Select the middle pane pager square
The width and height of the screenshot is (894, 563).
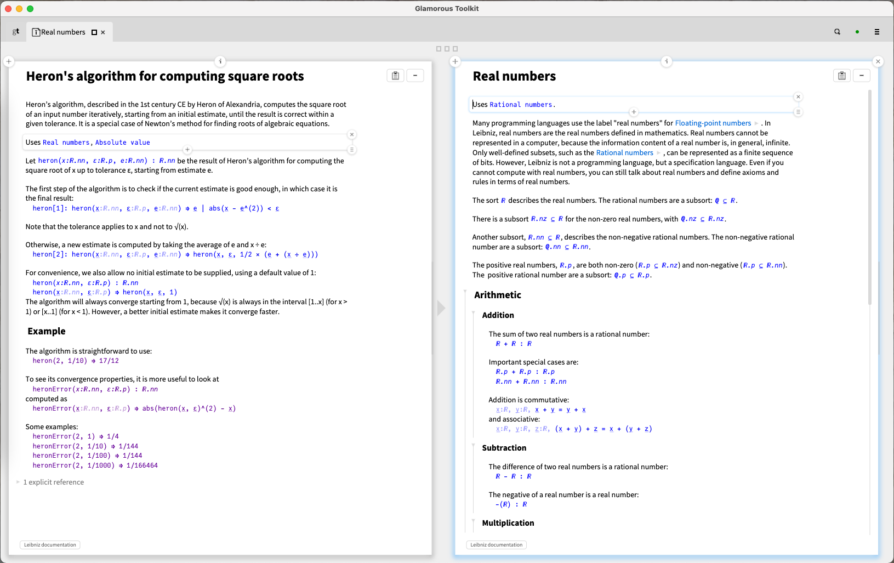click(x=447, y=49)
